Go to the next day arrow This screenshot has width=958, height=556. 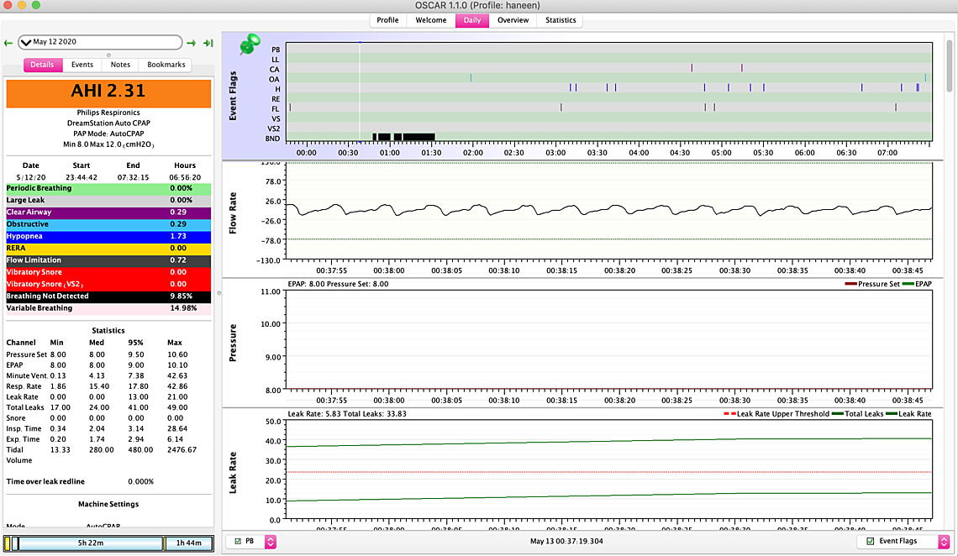[x=192, y=43]
